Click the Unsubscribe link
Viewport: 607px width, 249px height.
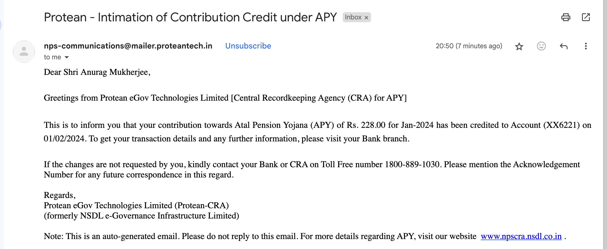(248, 46)
